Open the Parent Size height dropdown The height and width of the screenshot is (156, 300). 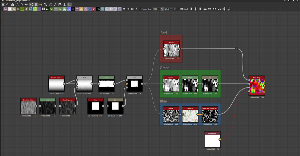pyautogui.click(x=169, y=9)
